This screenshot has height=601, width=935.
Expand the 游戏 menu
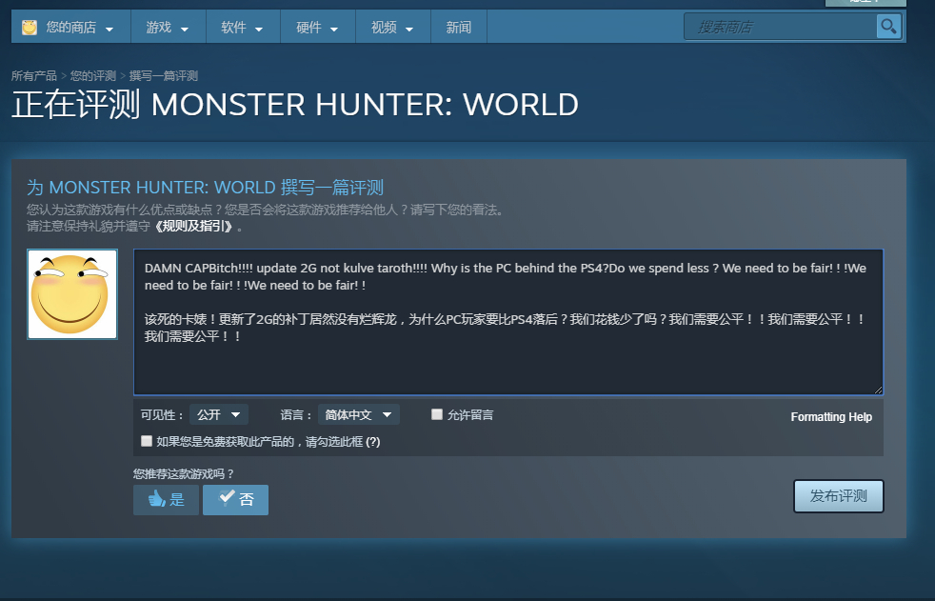pos(169,28)
